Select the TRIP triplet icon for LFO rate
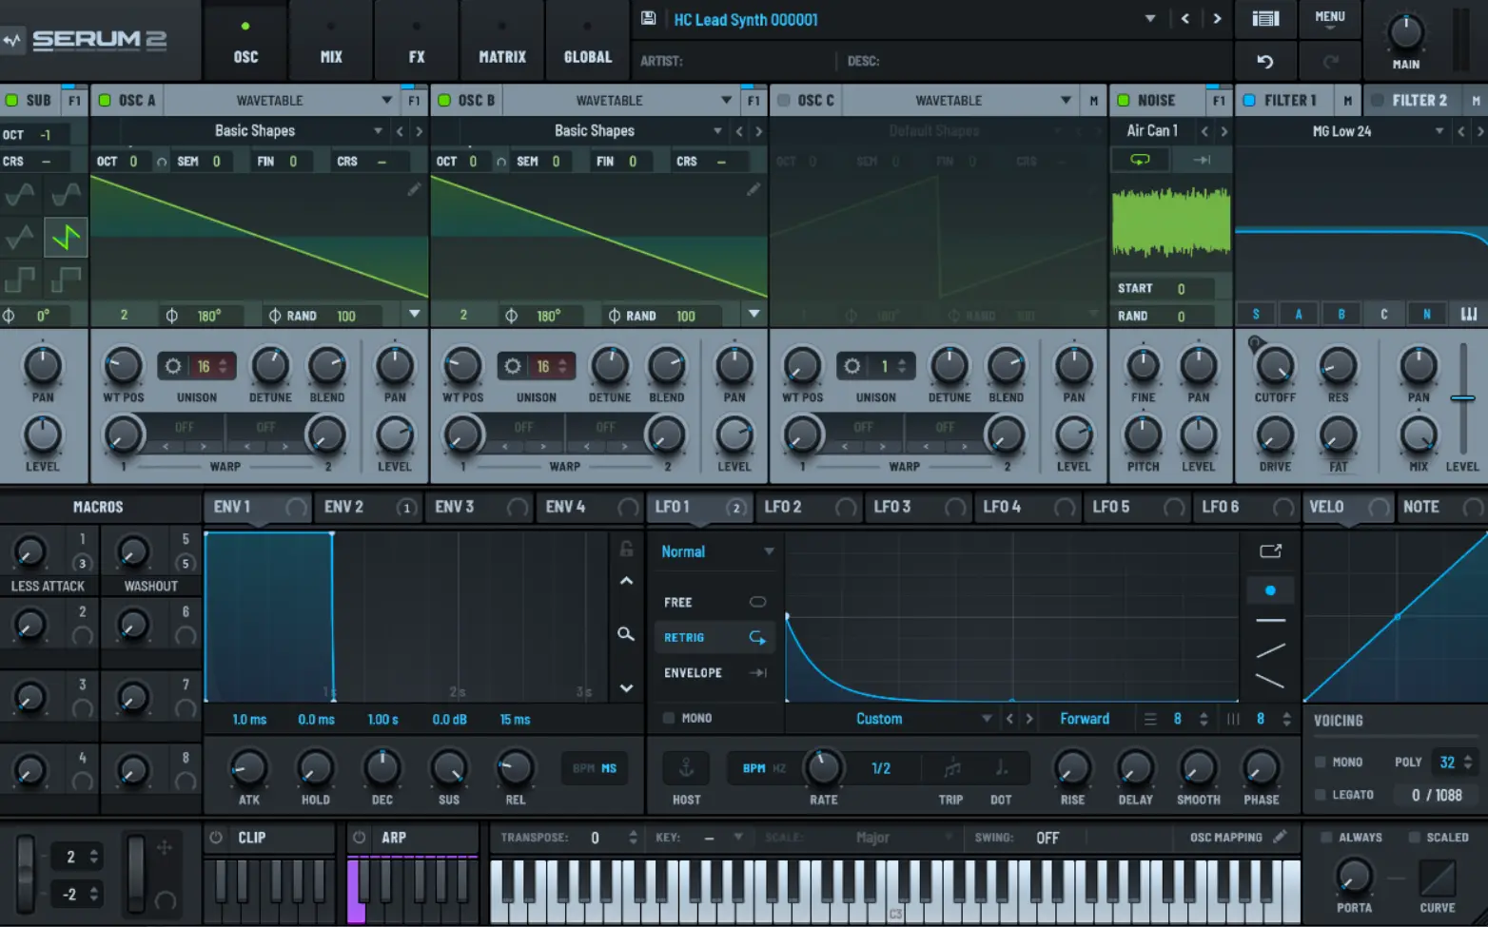The height and width of the screenshot is (927, 1488). tap(950, 768)
